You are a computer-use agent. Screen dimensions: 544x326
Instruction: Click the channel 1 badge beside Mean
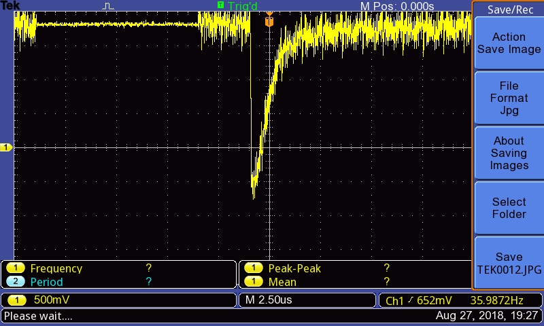(x=254, y=281)
